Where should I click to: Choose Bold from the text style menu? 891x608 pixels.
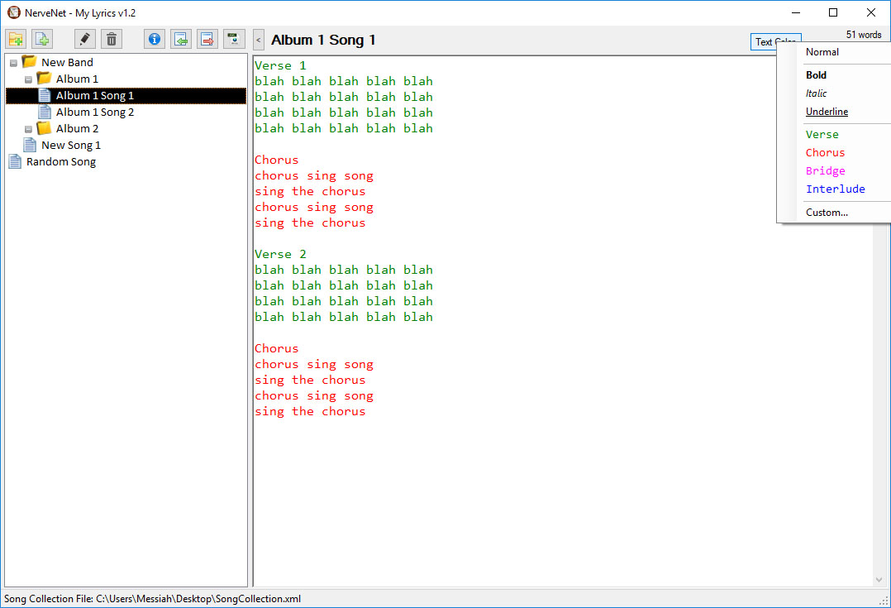coord(816,75)
